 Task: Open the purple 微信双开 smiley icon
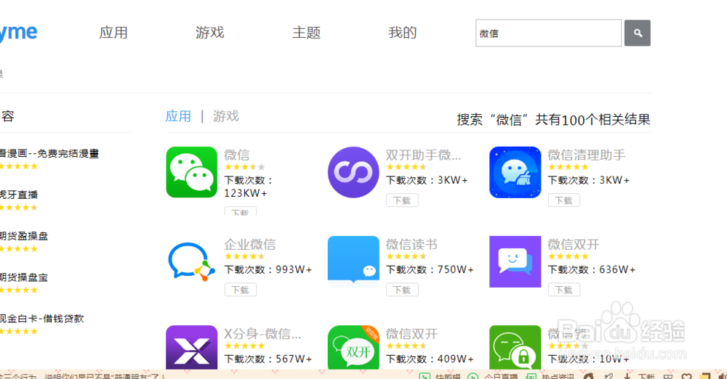coord(515,261)
